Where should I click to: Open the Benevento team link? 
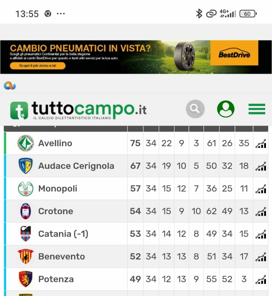click(62, 257)
